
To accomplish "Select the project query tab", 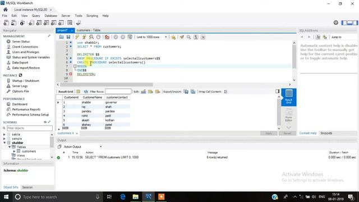I will click(62, 30).
